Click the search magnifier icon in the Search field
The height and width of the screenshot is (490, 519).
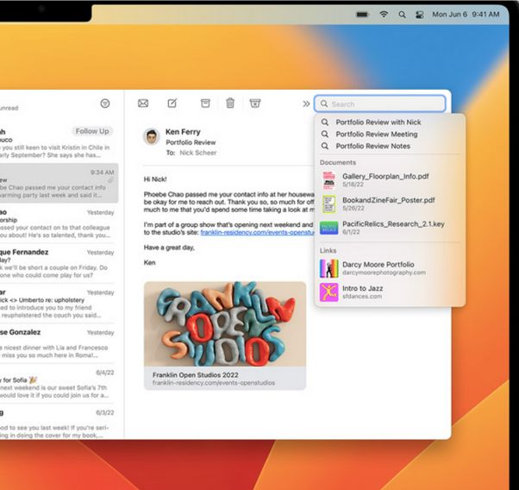pyautogui.click(x=324, y=104)
